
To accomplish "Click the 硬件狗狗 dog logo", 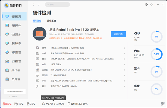I will click(7, 5).
